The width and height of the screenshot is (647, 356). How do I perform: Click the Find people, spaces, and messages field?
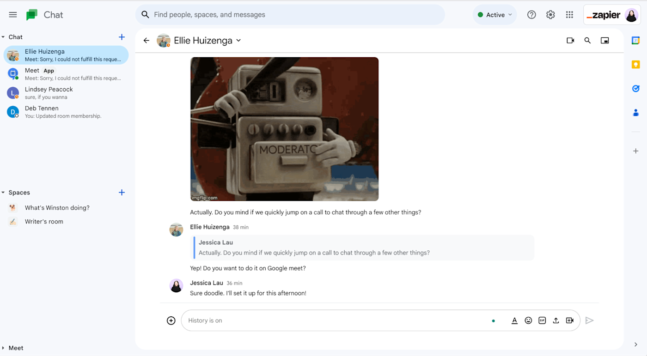(290, 15)
